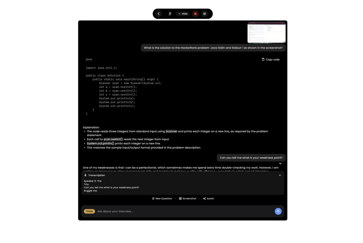Click the highlighted 'System.out.println()' inline code
Image resolution: width=363 pixels, height=243 pixels.
click(x=100, y=143)
